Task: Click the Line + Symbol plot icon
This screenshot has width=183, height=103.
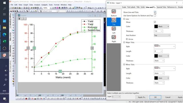Action: tap(23, 99)
